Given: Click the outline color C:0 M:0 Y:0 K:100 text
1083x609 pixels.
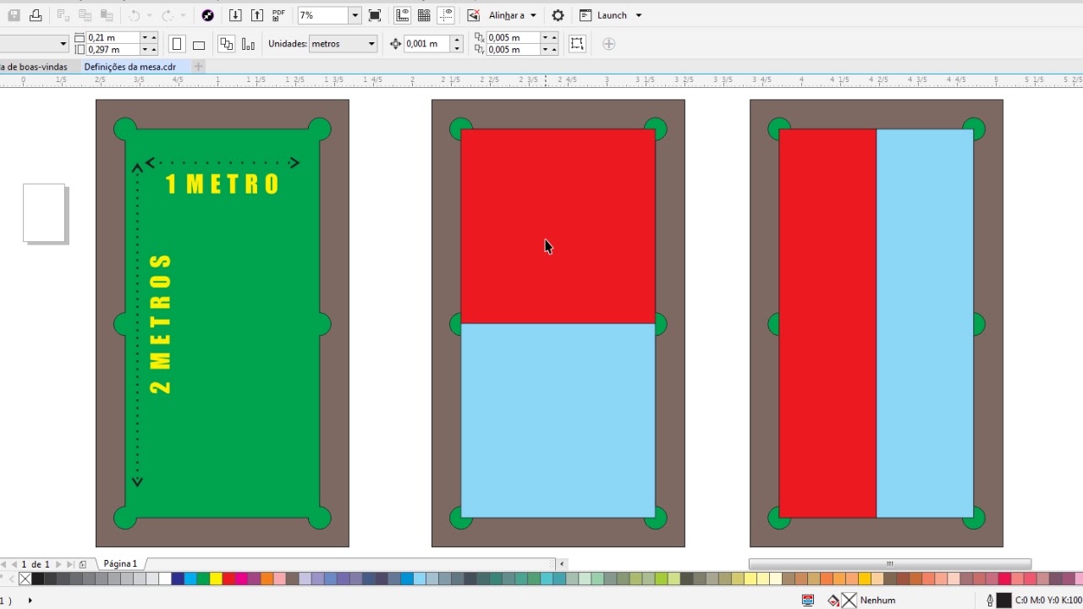Looking at the screenshot, I should (1049, 601).
